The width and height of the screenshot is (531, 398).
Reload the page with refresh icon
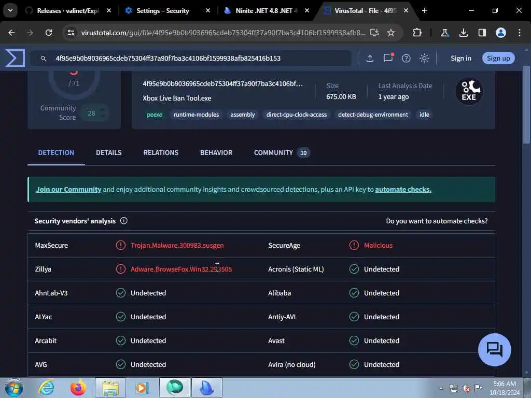pyautogui.click(x=49, y=33)
